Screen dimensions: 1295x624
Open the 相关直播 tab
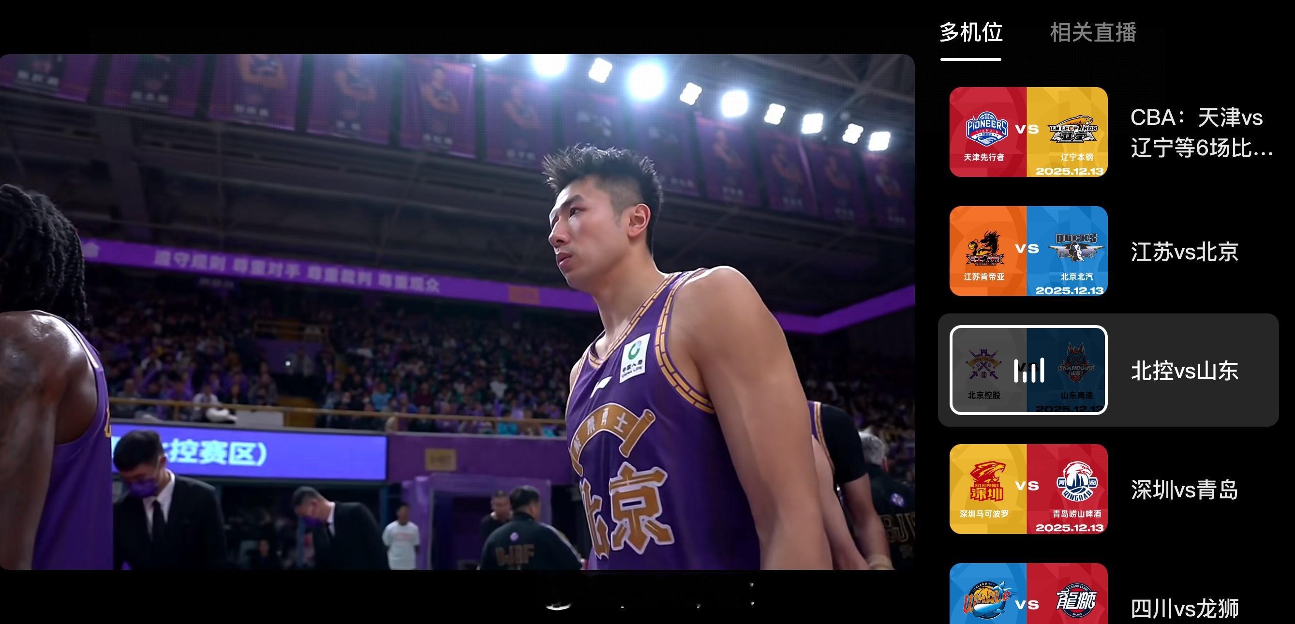pos(1093,33)
